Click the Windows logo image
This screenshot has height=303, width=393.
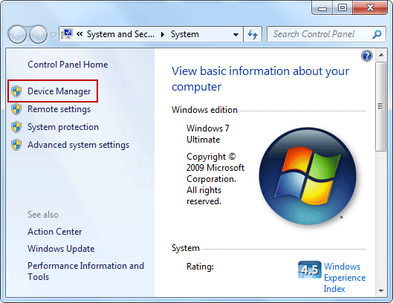[x=308, y=176]
